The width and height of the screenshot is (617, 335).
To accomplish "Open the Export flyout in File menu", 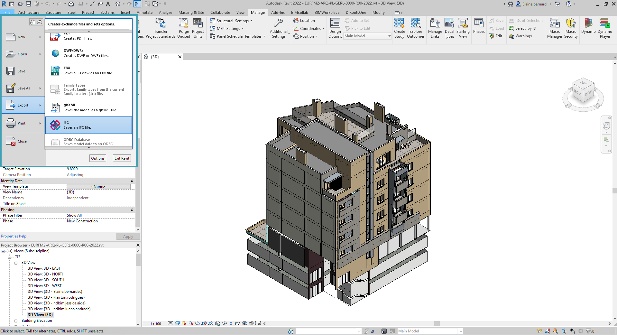I will pos(23,105).
